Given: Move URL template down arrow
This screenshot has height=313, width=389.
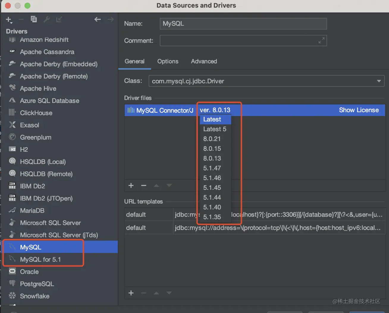Looking at the screenshot, I should [x=169, y=293].
